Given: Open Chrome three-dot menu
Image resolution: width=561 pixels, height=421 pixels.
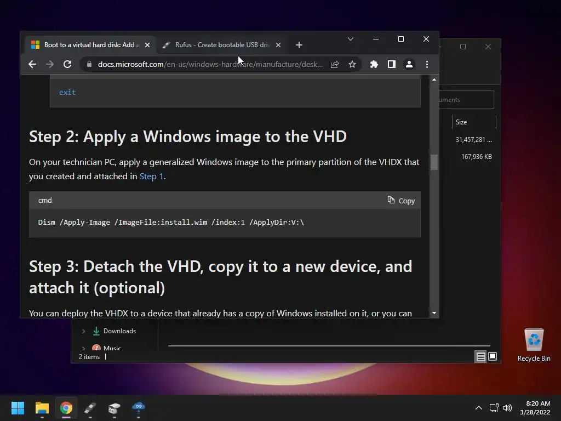Looking at the screenshot, I should (x=427, y=64).
